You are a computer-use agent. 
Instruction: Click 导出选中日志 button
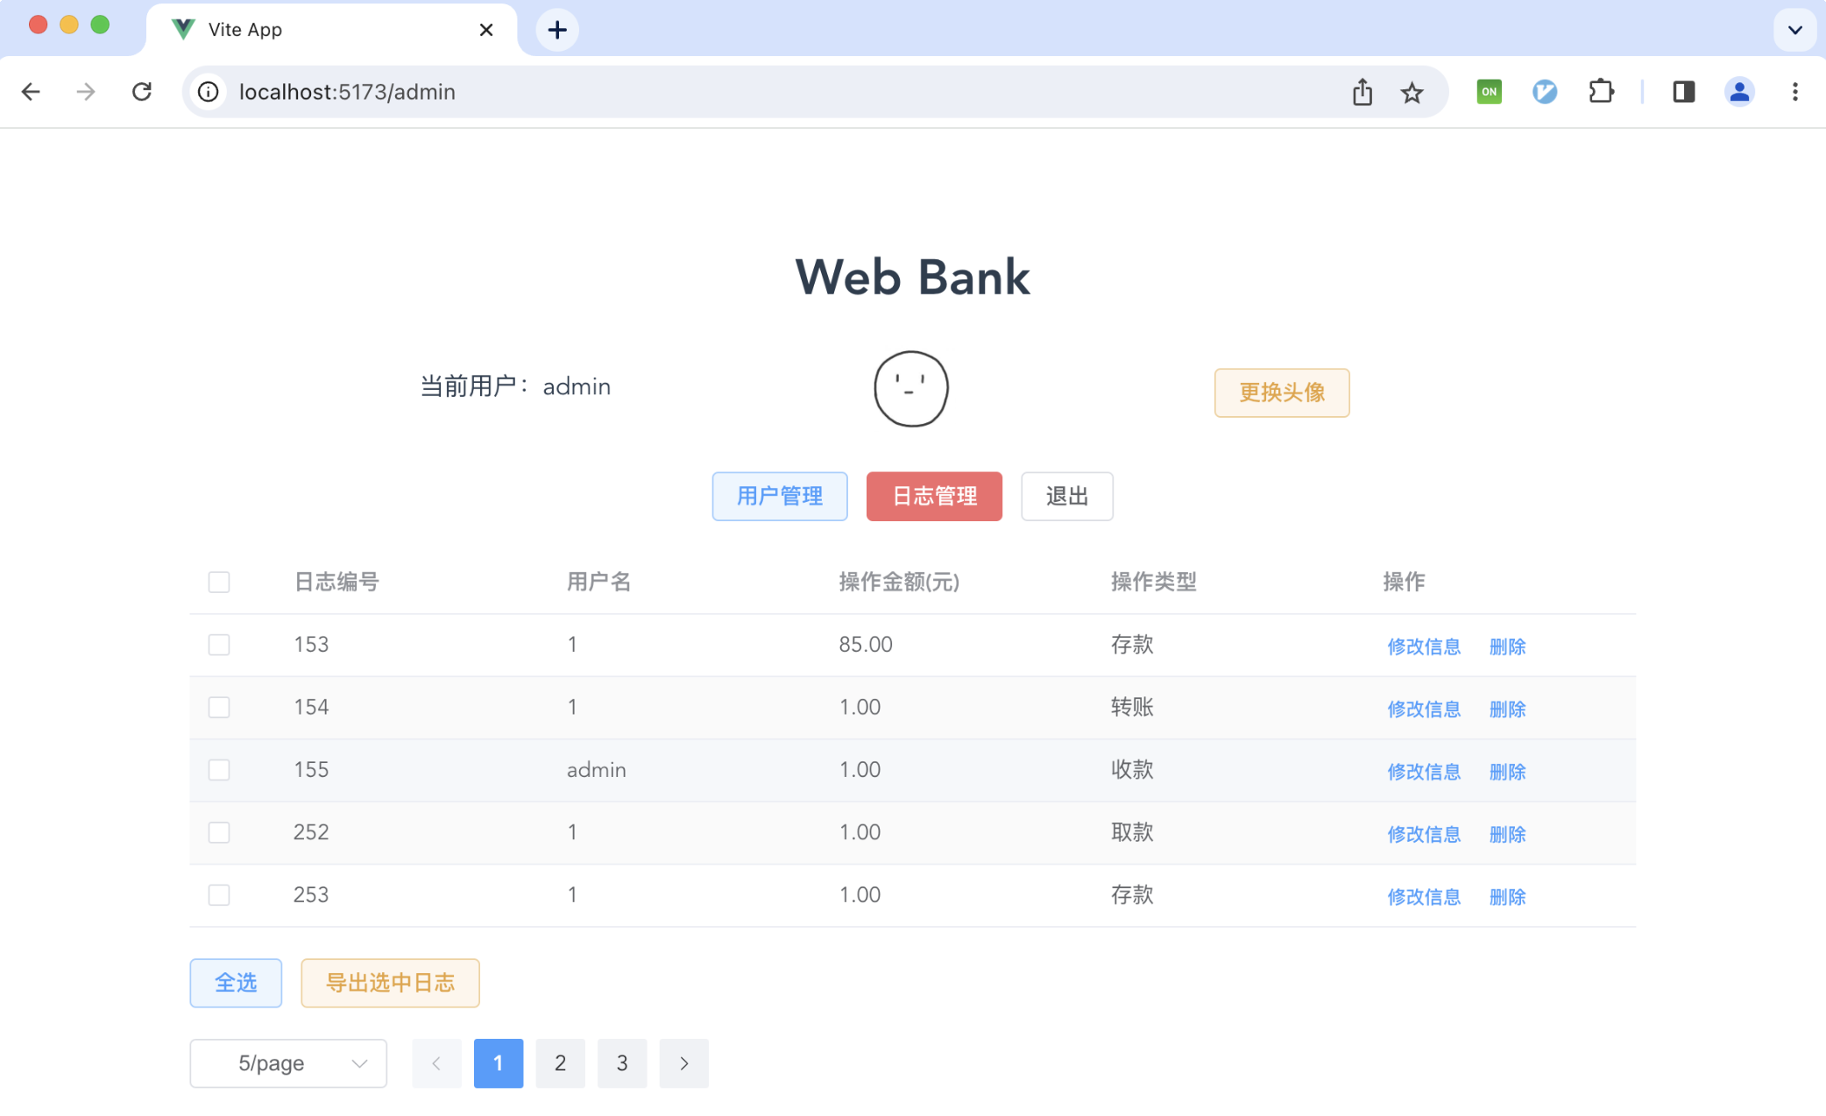pos(390,983)
